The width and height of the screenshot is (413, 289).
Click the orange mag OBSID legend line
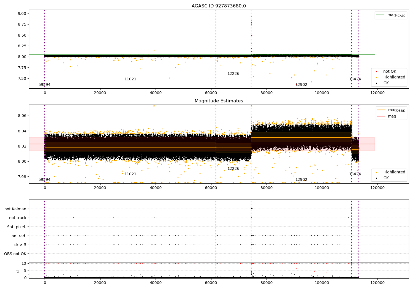tap(381, 110)
